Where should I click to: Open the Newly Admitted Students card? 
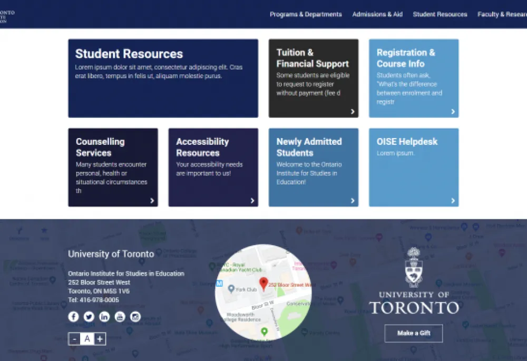pos(353,200)
